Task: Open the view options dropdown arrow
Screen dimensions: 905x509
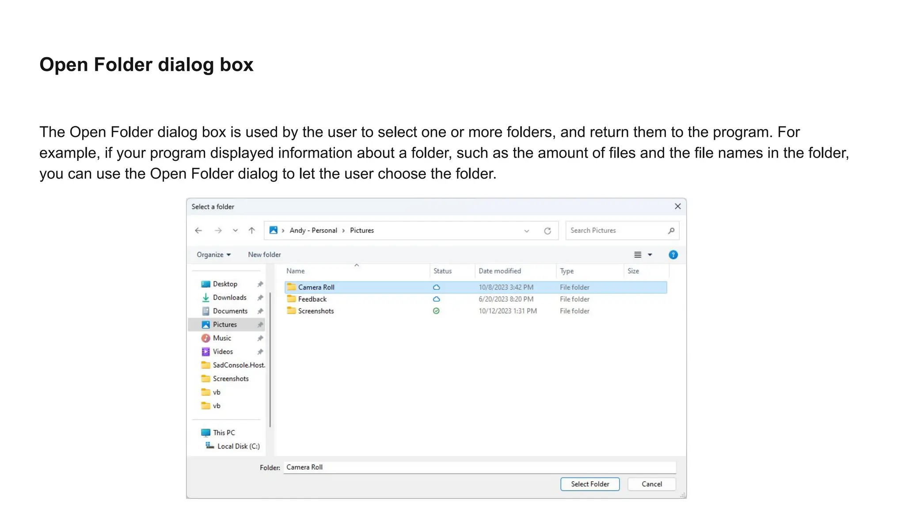Action: (x=650, y=255)
